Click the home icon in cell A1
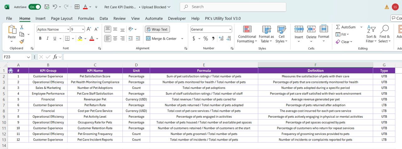Screen dimensions: 402x149 (11, 70)
